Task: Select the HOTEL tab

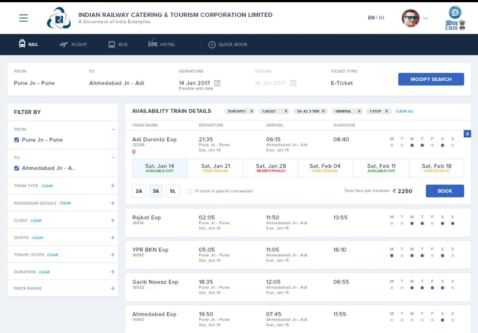Action: click(x=162, y=43)
